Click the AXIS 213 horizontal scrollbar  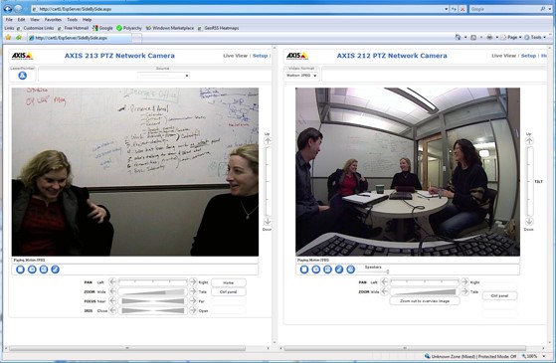127,348
